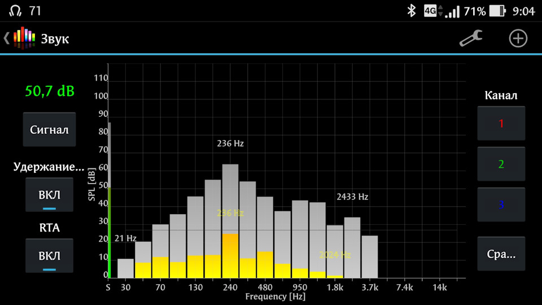Tap the 2433 Hz peak label
The height and width of the screenshot is (305, 542).
[352, 197]
